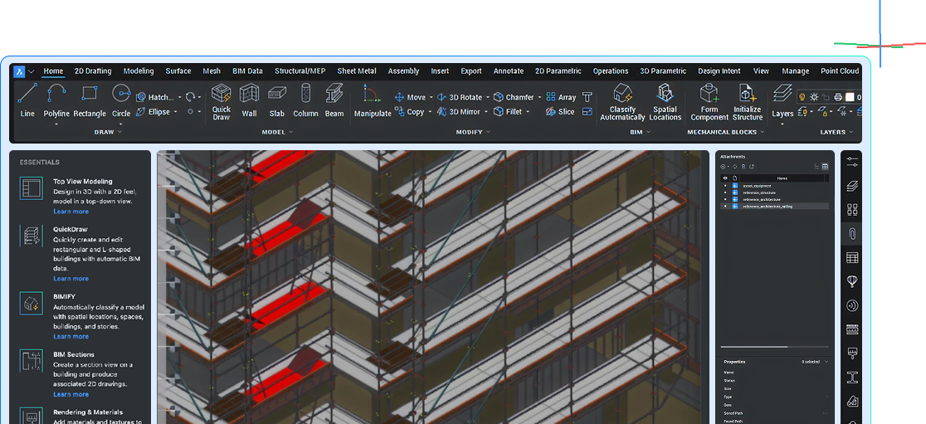Pick the Column tool

[x=305, y=100]
